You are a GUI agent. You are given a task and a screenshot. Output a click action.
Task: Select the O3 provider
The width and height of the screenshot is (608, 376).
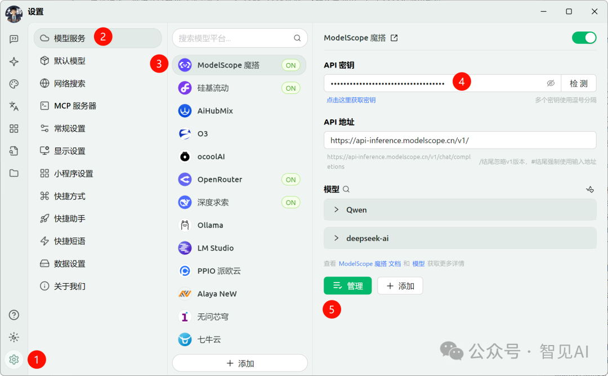click(x=239, y=134)
